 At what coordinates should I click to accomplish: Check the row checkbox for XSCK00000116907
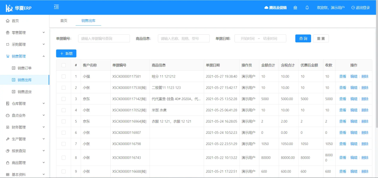(x=63, y=133)
